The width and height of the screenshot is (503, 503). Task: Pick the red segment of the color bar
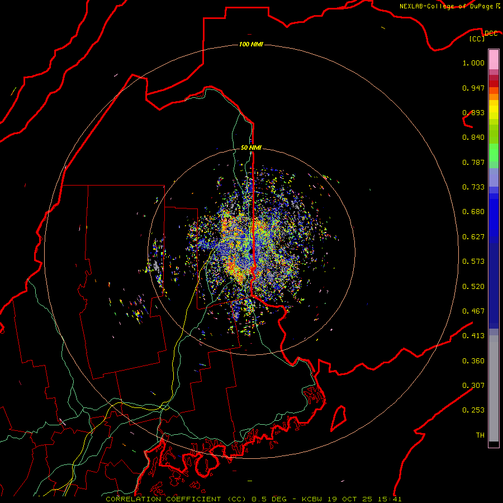click(493, 84)
